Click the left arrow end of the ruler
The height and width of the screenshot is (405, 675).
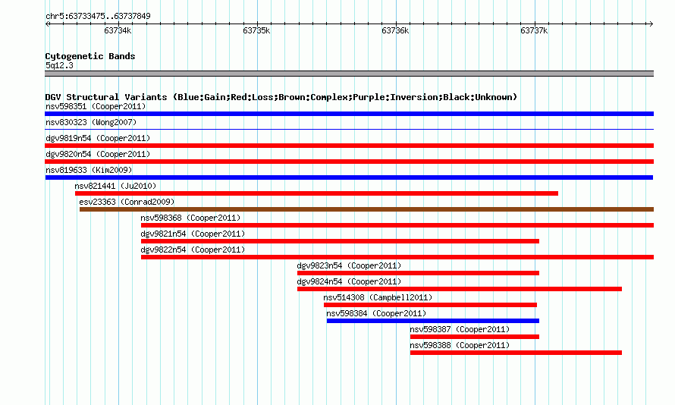point(47,24)
